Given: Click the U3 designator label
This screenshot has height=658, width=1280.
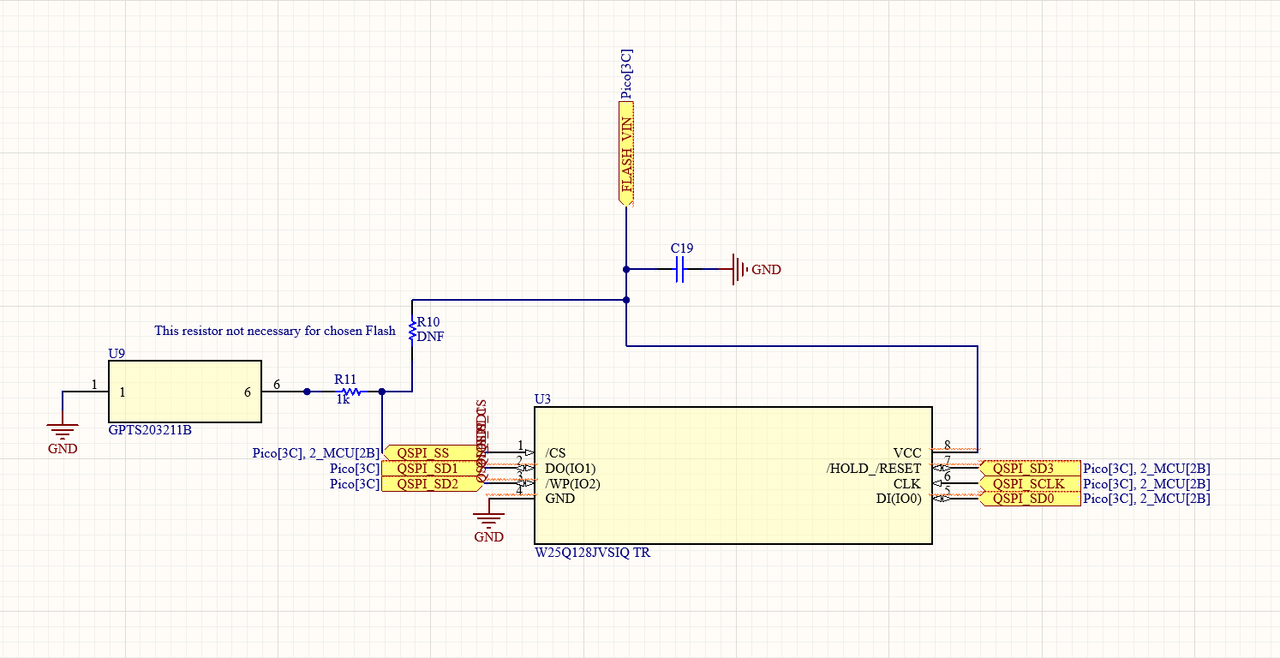Looking at the screenshot, I should pos(542,399).
